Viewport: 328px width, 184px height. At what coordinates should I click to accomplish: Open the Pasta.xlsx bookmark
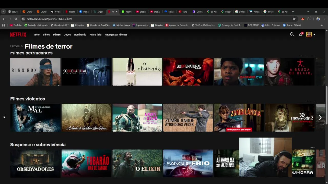tap(36, 25)
